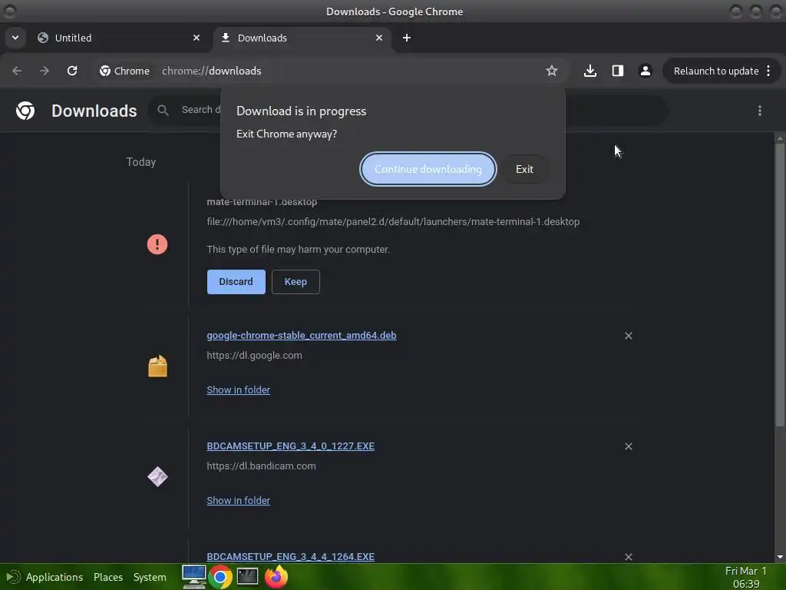The image size is (786, 590).
Task: Go forward with the browser forward arrow
Action: coord(45,71)
